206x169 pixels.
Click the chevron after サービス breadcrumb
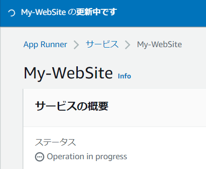click(x=128, y=45)
